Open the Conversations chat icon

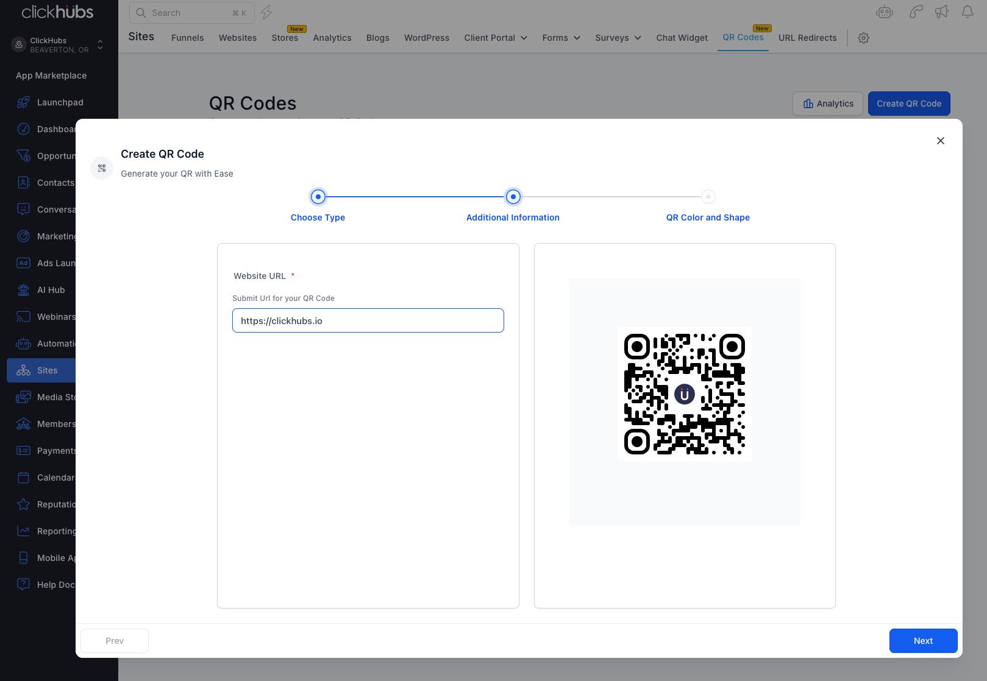(23, 210)
